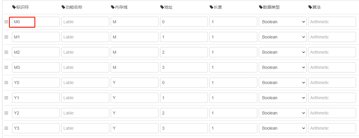Click the drag handle icon for row Y2
This screenshot has width=359, height=138.
point(6,113)
